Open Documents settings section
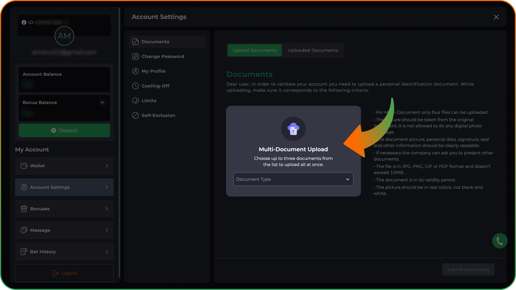516x290 pixels. [x=167, y=42]
